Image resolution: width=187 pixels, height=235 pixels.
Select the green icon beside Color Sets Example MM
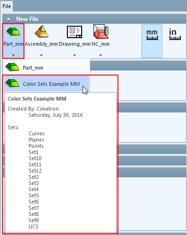(12, 83)
